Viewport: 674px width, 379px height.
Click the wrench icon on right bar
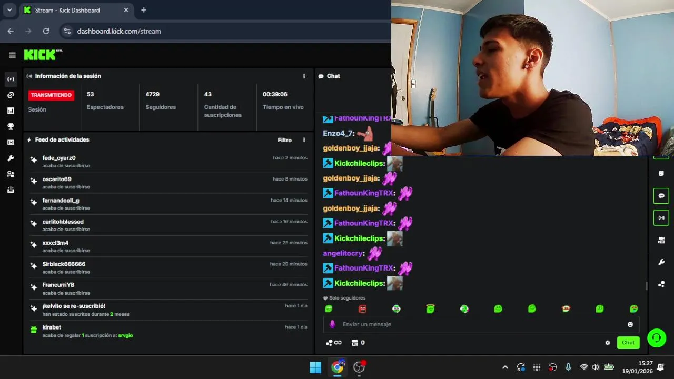tap(661, 262)
